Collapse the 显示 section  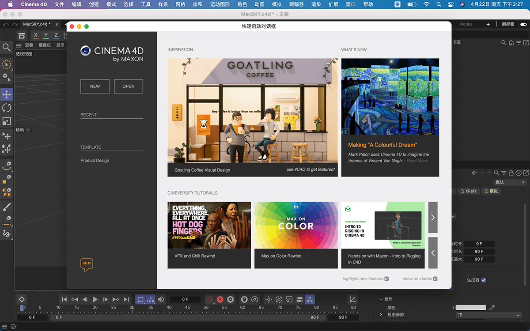(381, 299)
